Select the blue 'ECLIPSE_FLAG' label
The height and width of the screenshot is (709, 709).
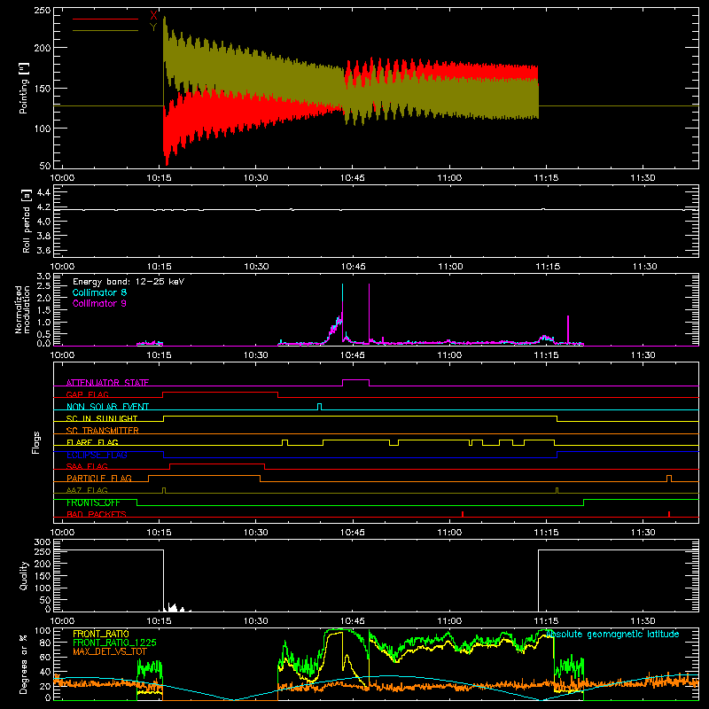[x=97, y=455]
